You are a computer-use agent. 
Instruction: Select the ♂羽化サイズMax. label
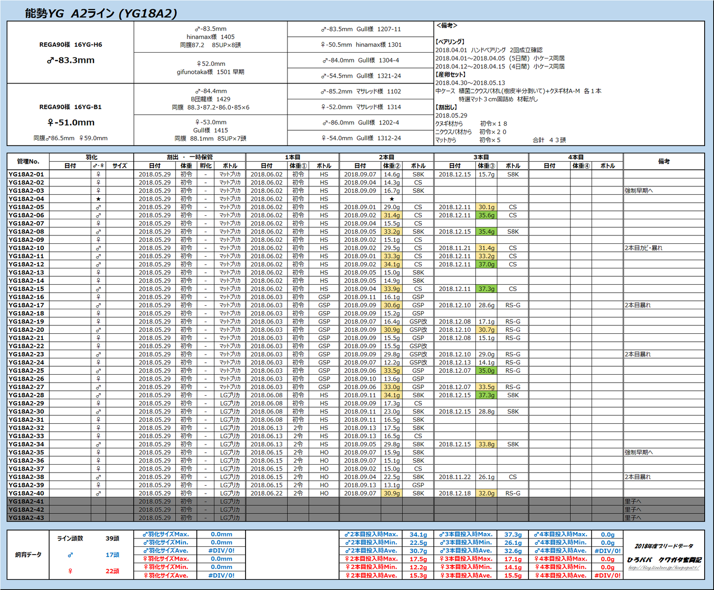[166, 534]
